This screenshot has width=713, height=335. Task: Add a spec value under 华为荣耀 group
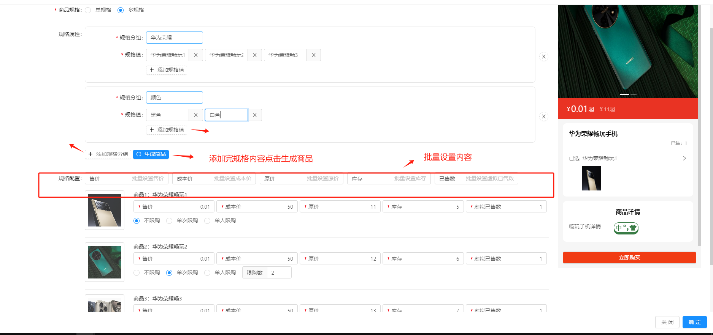(x=167, y=70)
